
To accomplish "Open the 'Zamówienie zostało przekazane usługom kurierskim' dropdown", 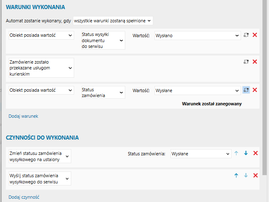I will [x=40, y=67].
